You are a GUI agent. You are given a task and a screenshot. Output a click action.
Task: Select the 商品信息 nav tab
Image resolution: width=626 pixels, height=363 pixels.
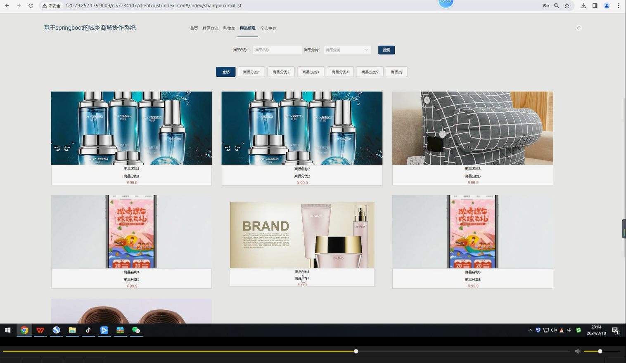[x=248, y=28]
